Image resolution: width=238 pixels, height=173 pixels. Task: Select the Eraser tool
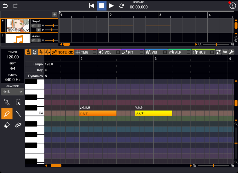pos(7,125)
